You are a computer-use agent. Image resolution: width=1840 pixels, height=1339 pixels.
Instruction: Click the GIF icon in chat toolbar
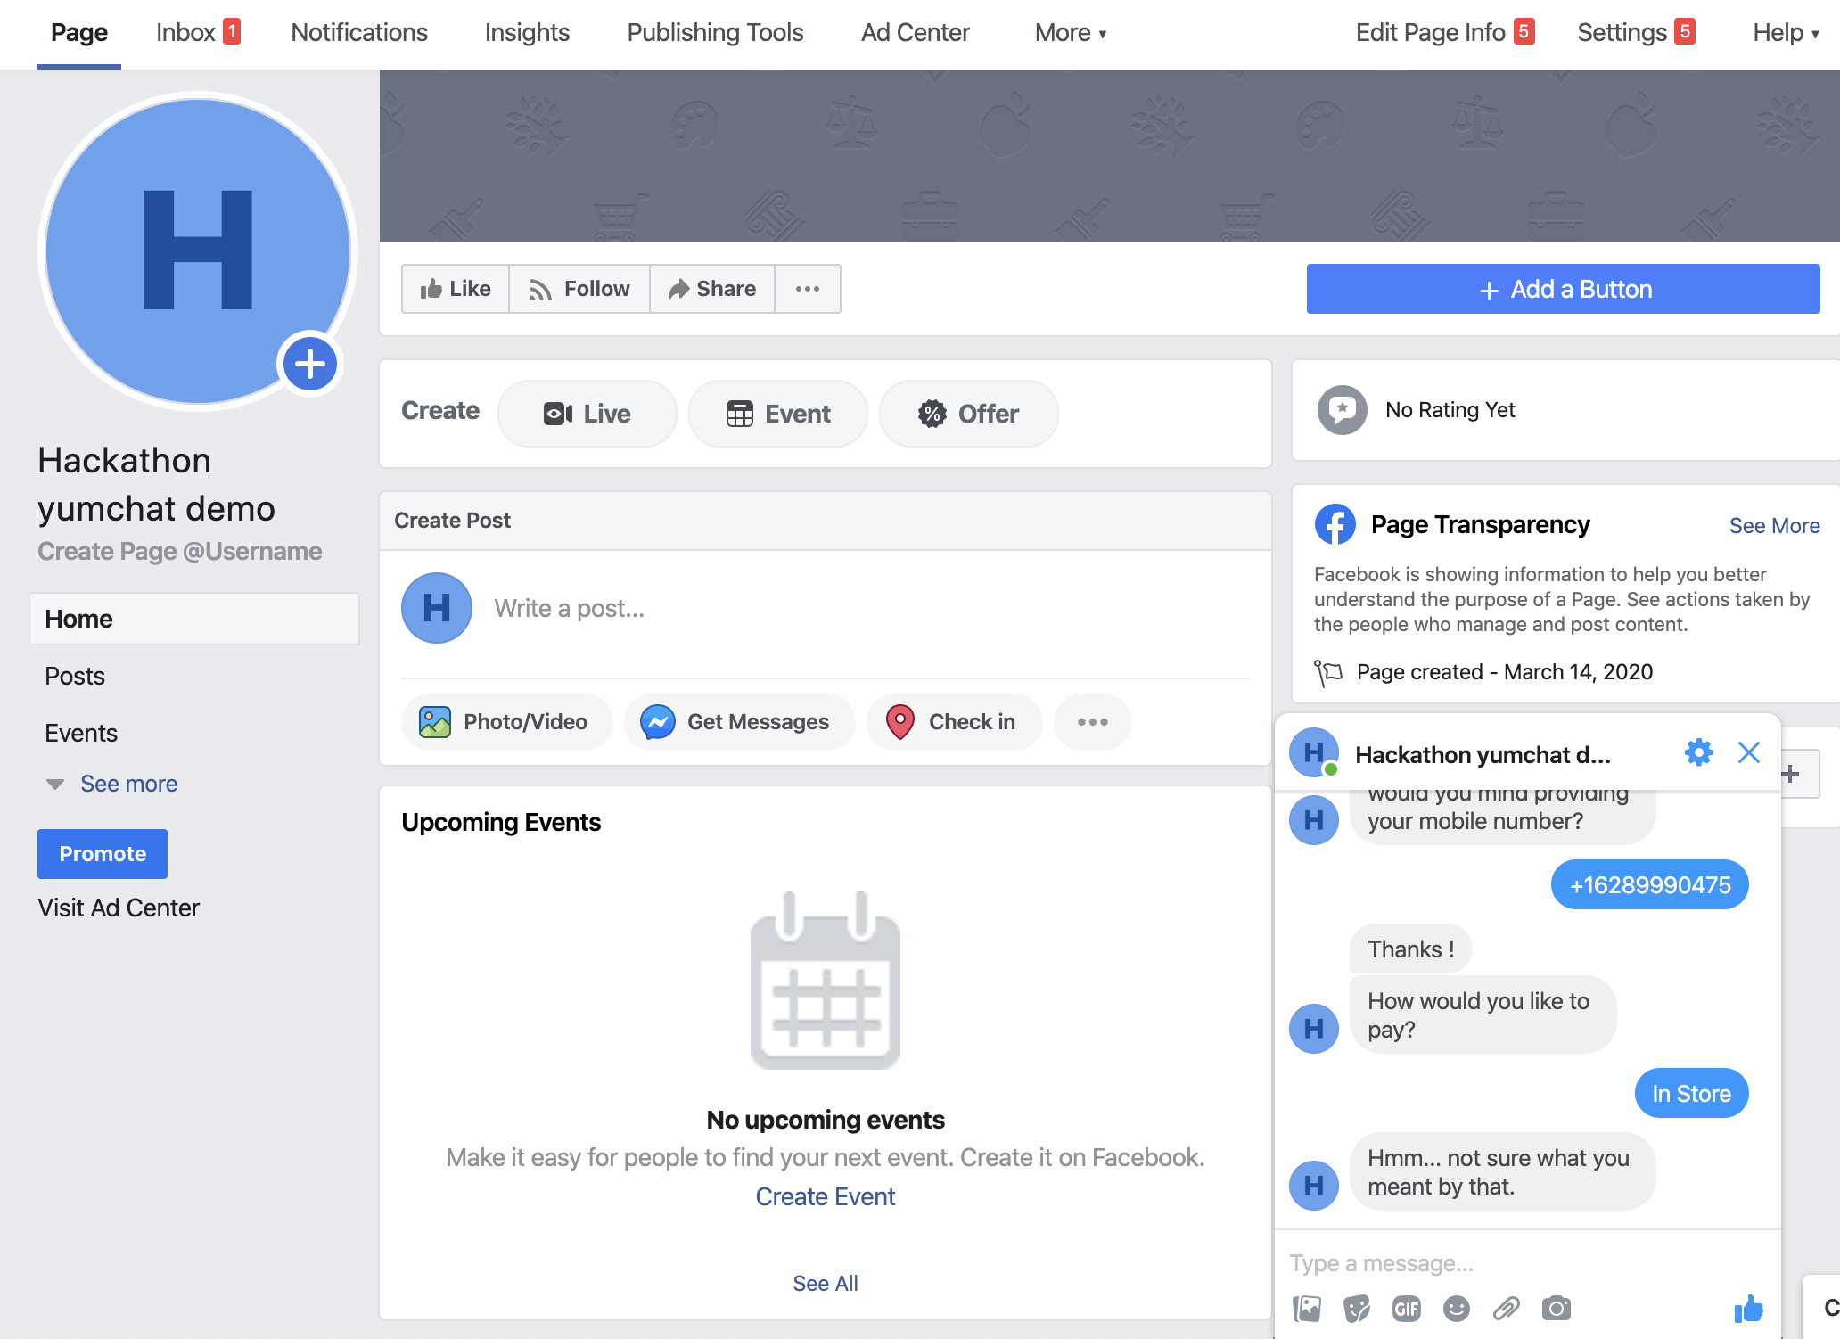[x=1407, y=1308]
